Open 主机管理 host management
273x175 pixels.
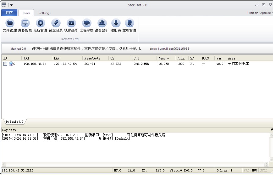129,25
